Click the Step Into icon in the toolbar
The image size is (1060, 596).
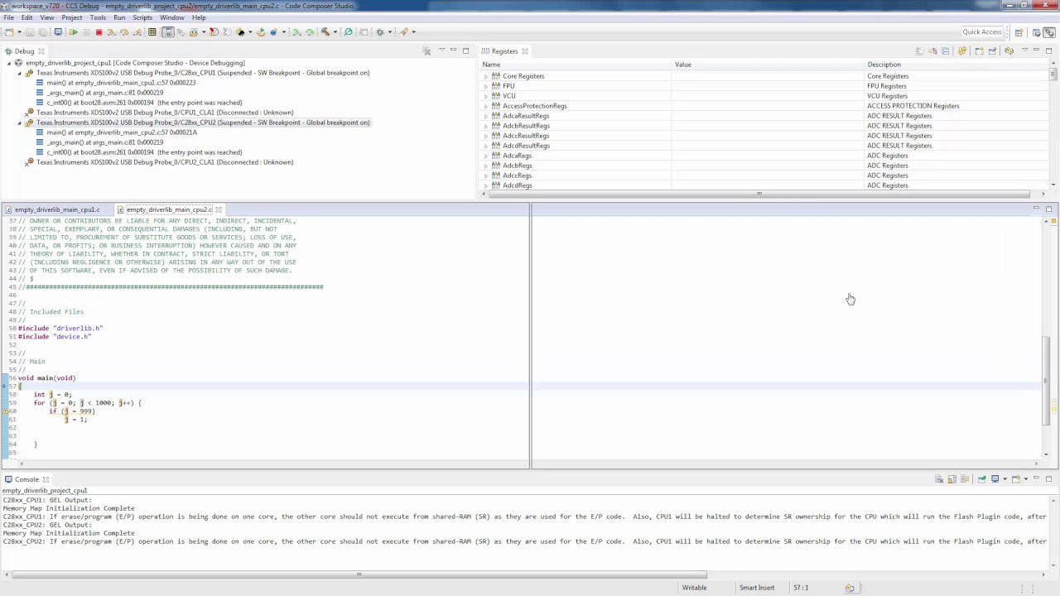coord(111,32)
